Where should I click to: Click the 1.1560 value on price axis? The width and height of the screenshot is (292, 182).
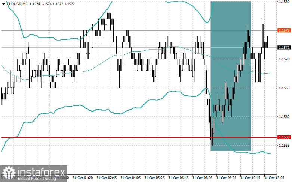pos(284,116)
